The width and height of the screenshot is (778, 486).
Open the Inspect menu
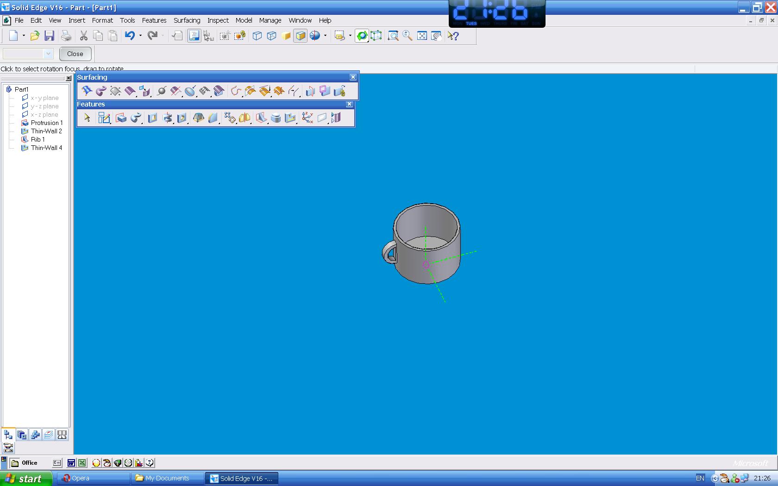[218, 20]
